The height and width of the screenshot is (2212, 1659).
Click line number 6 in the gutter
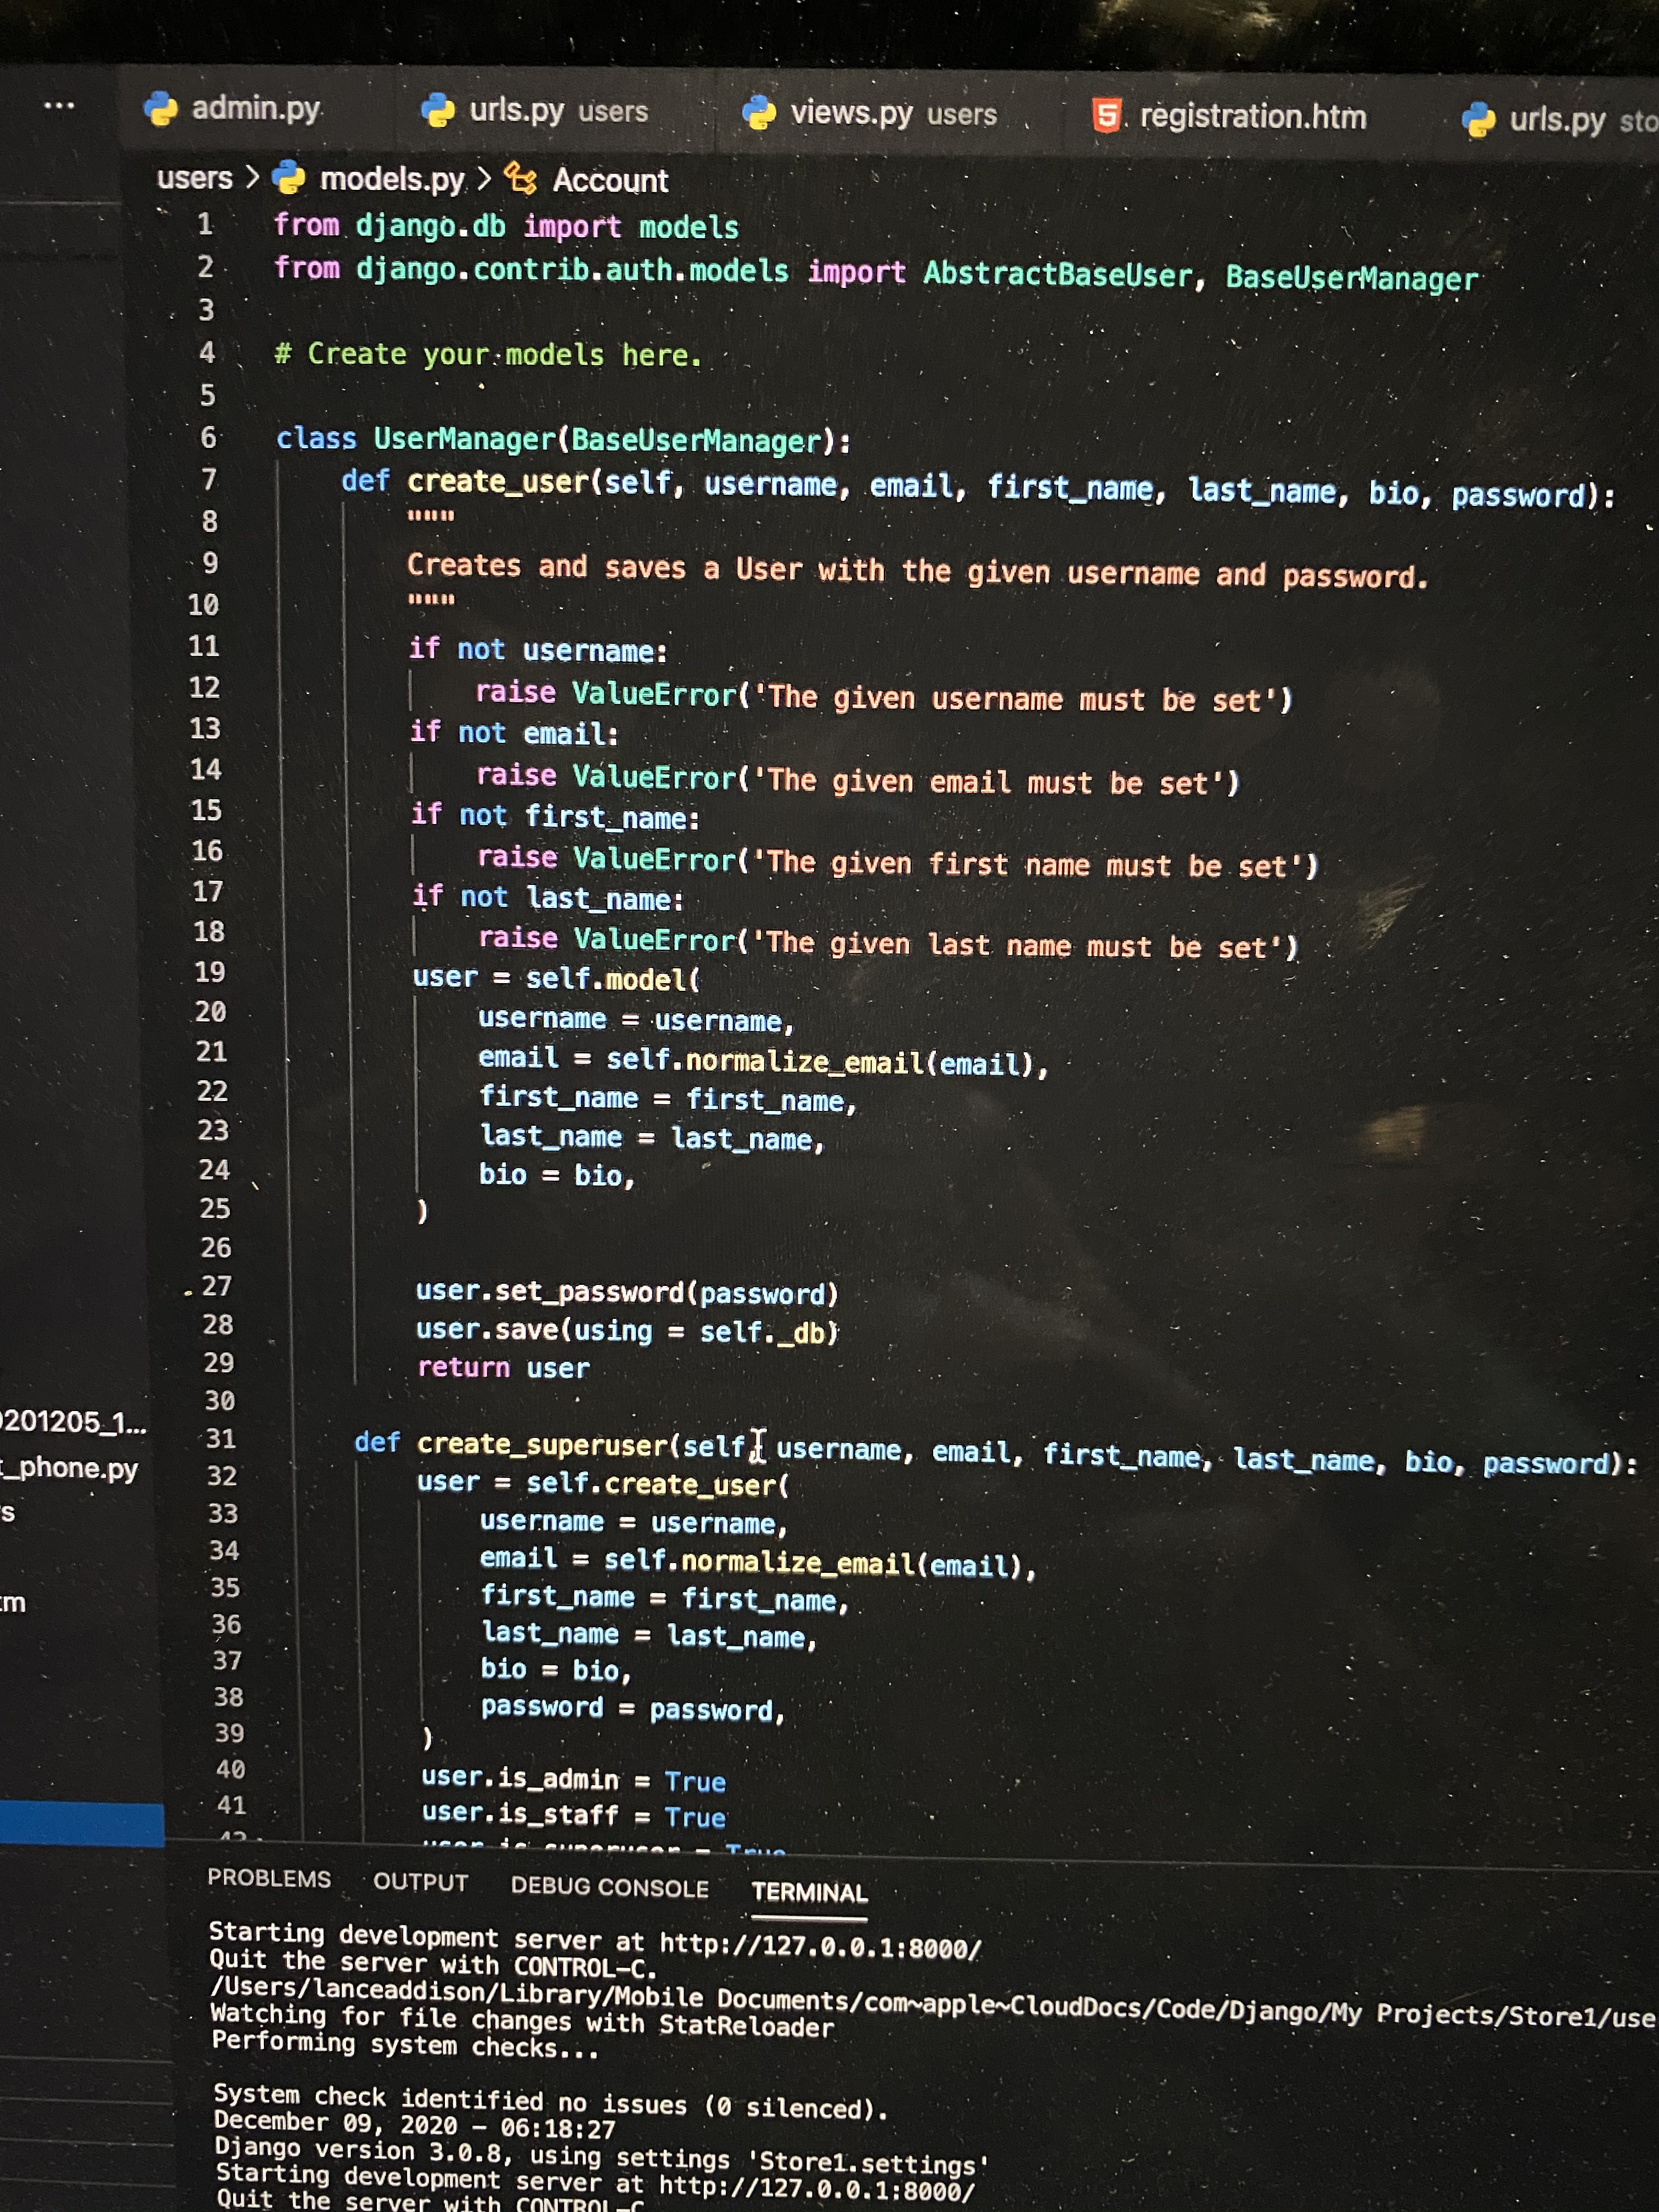[x=208, y=437]
